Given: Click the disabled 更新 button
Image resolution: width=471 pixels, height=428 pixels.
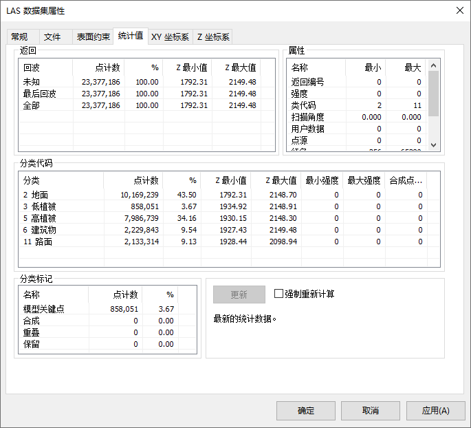Looking at the screenshot, I should tap(239, 295).
